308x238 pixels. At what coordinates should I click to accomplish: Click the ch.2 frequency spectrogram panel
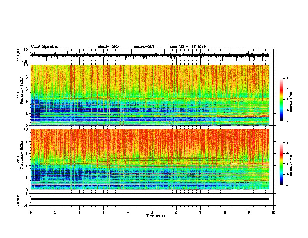tap(150, 159)
